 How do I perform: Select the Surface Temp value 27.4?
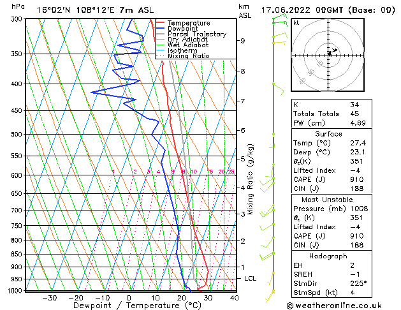pos(358,143)
